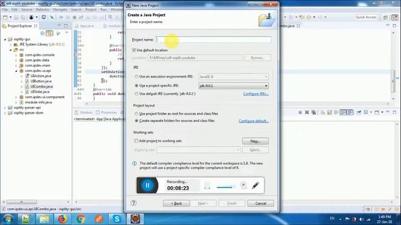Image resolution: width=401 pixels, height=225 pixels.
Task: Switch to the Markers view tab
Action: coord(83,112)
